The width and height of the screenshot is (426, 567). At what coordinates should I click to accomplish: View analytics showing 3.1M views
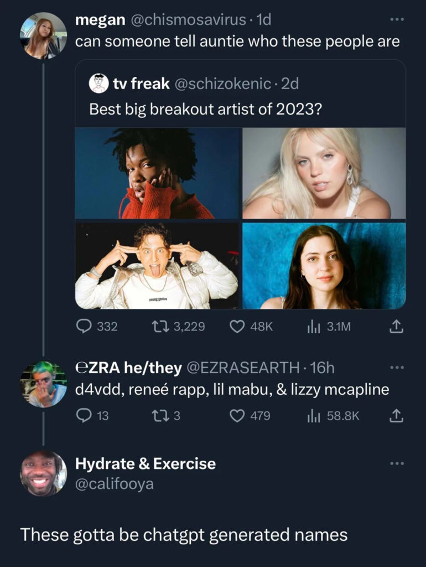[x=314, y=327]
